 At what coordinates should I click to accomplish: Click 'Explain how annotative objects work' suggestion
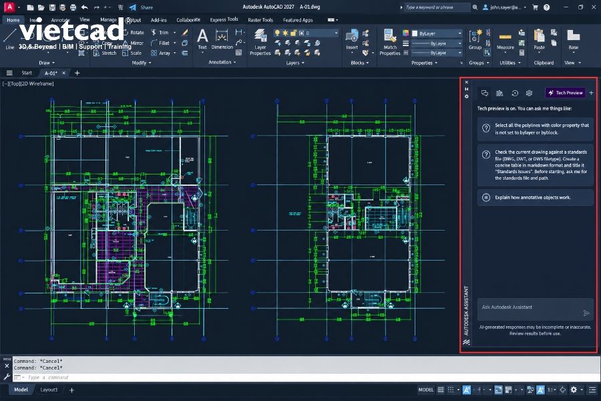536,197
